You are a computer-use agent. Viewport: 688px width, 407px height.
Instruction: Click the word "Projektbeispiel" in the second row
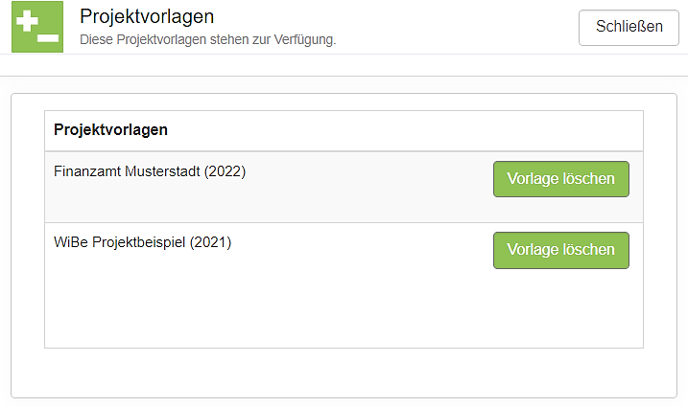coord(138,243)
